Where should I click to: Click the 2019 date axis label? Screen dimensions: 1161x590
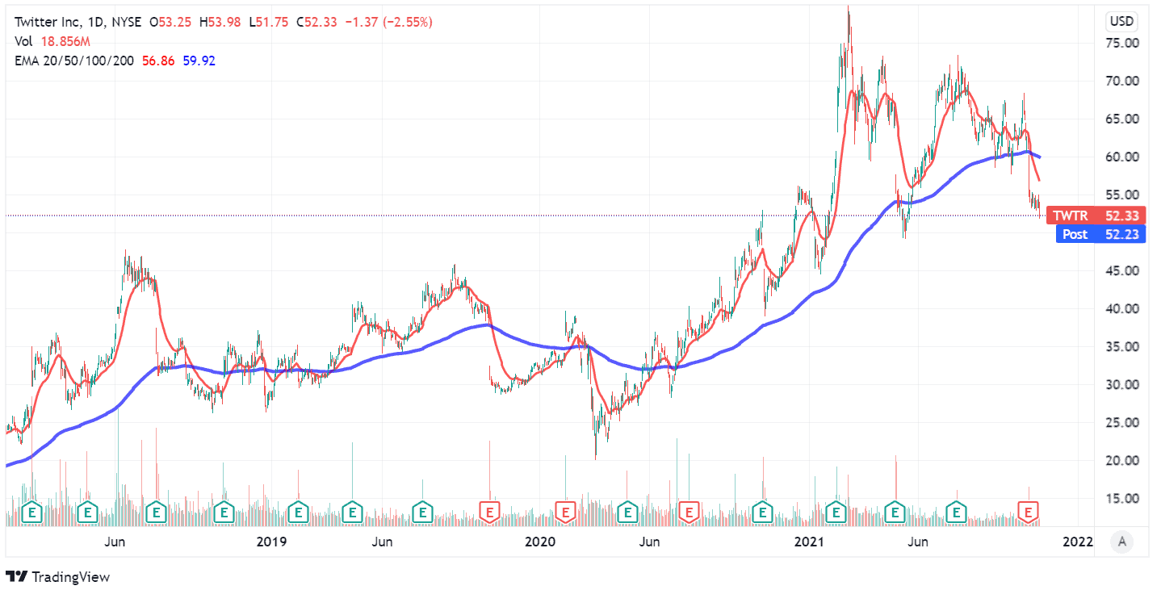[271, 542]
